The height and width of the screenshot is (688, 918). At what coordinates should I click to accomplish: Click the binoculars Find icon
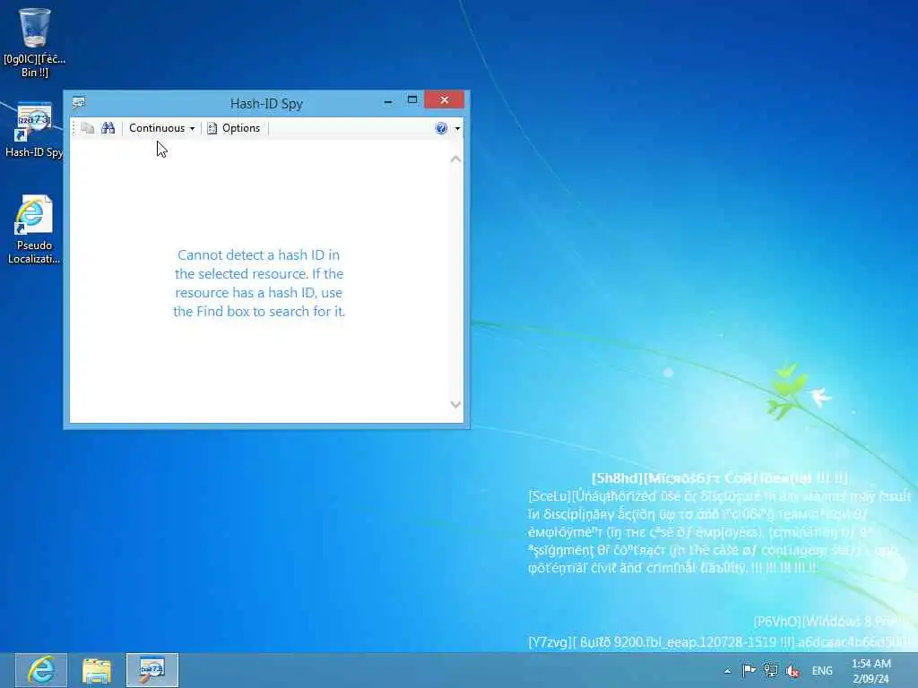(108, 128)
